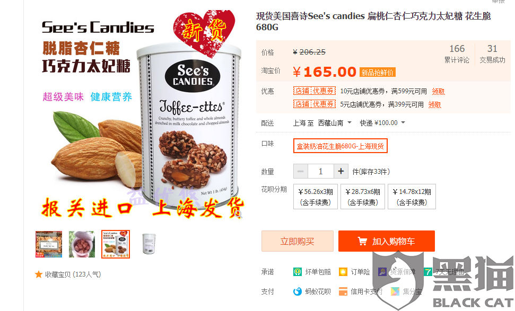This screenshot has height=311, width=515.
Task: Click the orange 订单险 insurance icon
Action: pos(343,272)
